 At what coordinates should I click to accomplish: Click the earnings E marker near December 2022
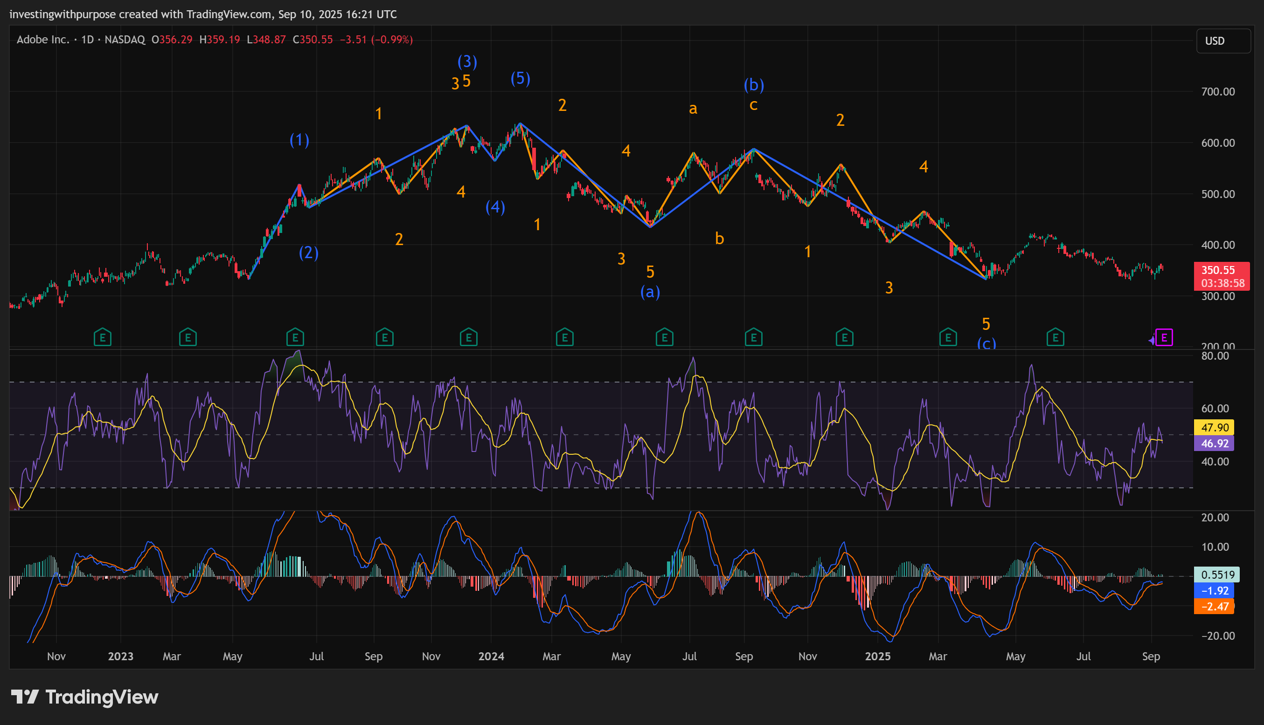coord(102,338)
